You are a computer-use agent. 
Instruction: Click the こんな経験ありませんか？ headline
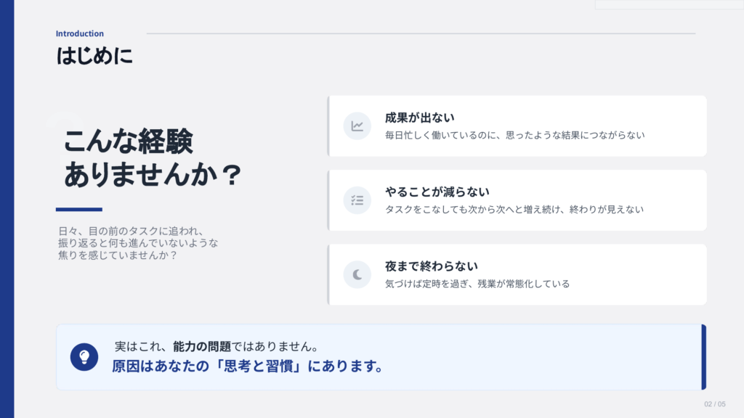152,158
